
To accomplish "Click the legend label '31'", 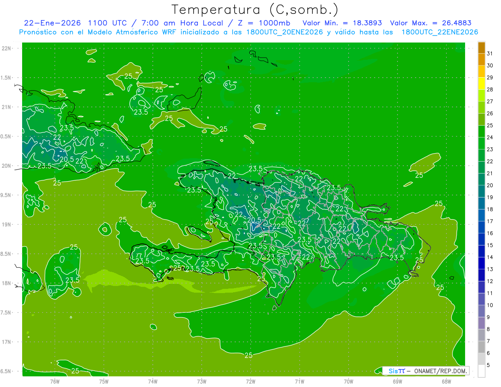I will [490, 53].
